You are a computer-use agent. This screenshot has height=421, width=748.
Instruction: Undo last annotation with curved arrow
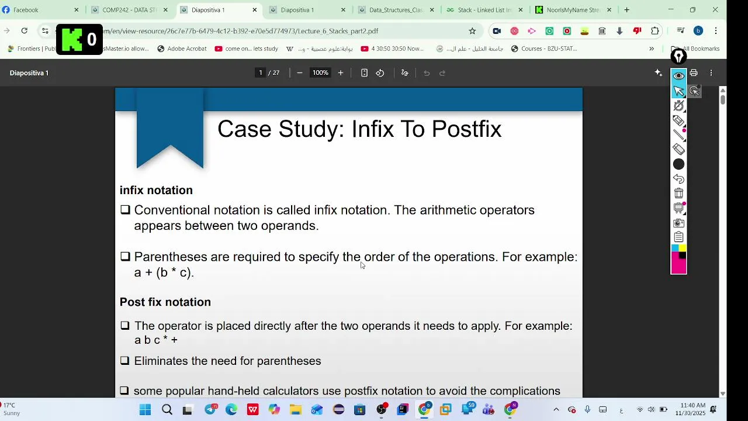click(678, 179)
